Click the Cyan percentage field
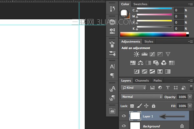This screenshot has height=129, width=194. coord(179,10)
